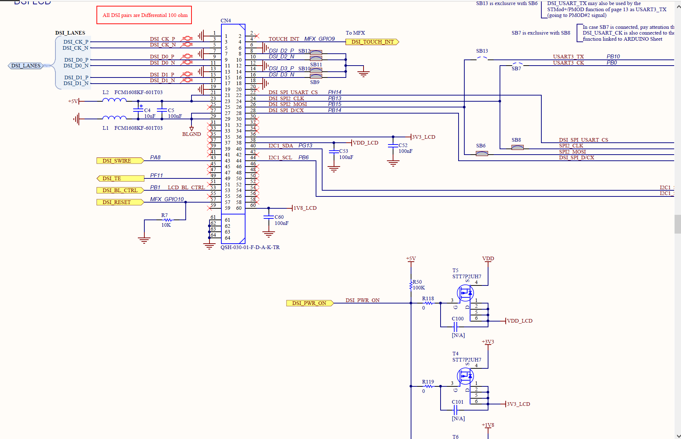Click the T5 MOSFET transistor symbol

[x=465, y=293]
